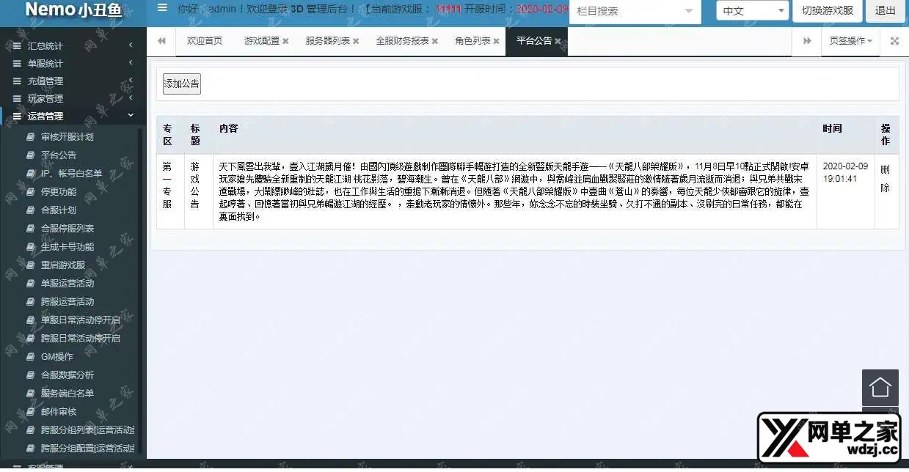
Task: Close the 角色列表 tab with its × icon
Action: (x=496, y=42)
